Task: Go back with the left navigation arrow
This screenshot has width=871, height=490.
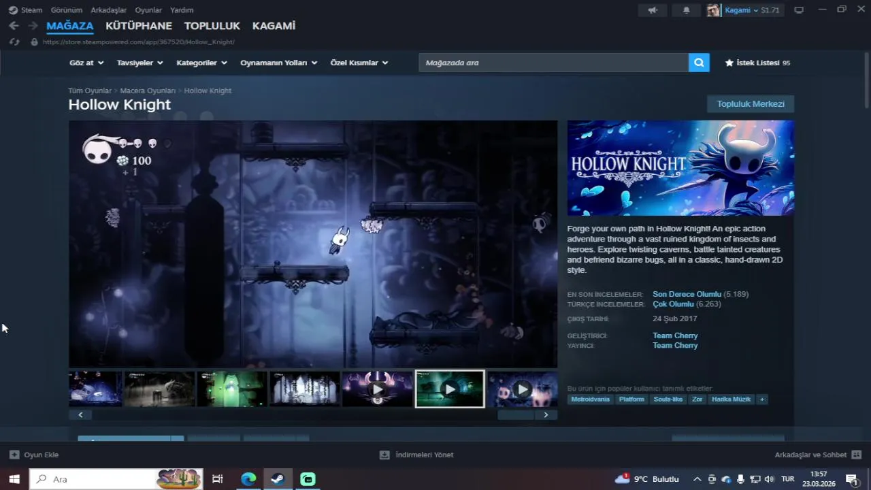Action: tap(14, 26)
